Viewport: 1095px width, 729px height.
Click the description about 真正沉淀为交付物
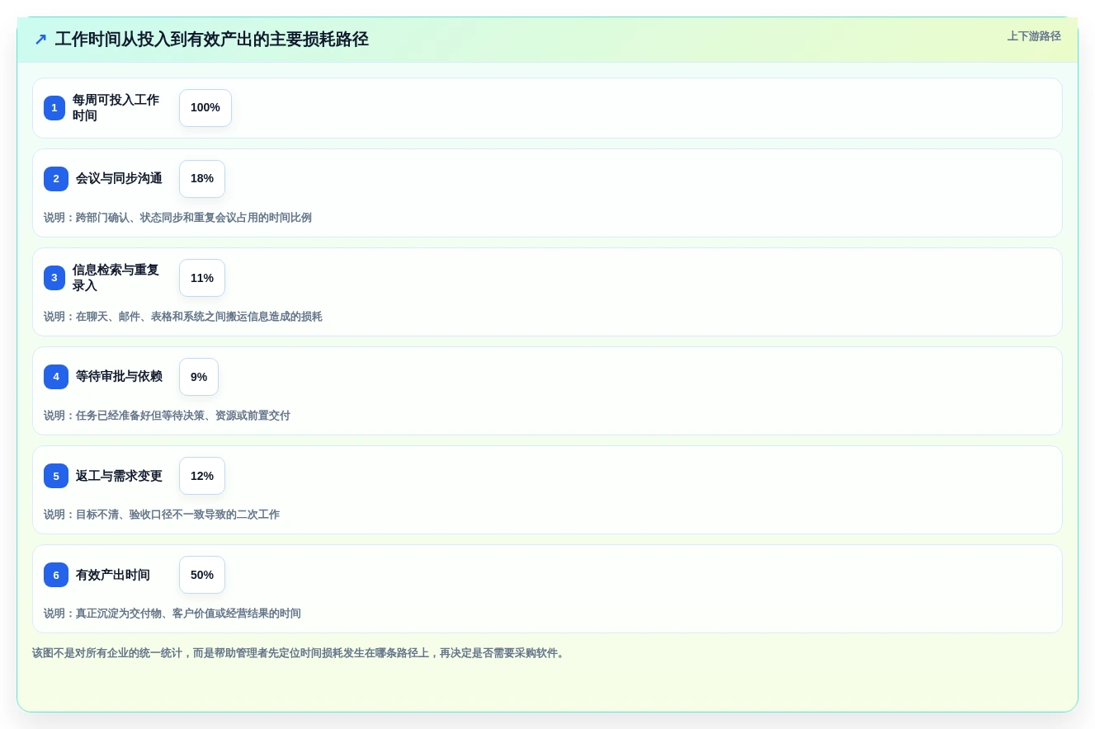[172, 614]
